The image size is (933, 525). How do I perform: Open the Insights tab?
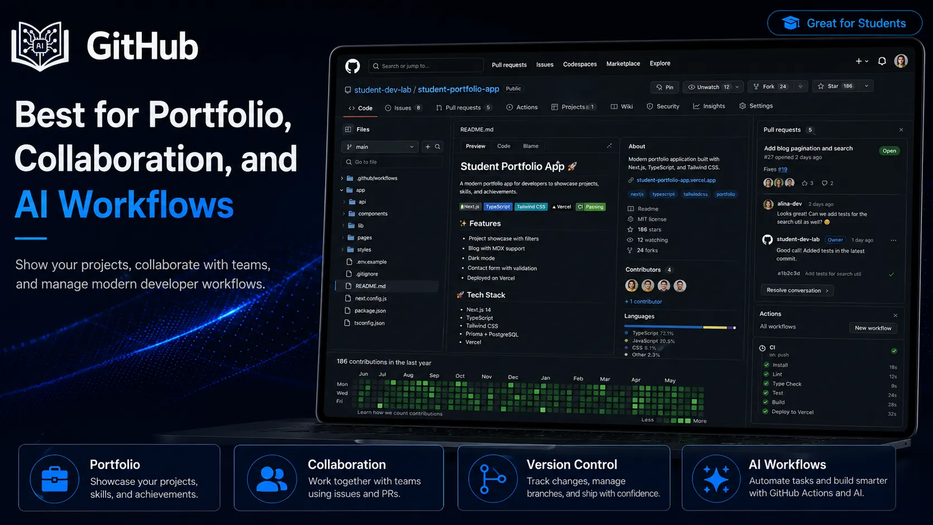pyautogui.click(x=709, y=106)
